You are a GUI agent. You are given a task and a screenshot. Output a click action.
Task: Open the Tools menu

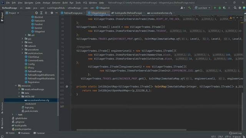pyautogui.click(x=78, y=3)
